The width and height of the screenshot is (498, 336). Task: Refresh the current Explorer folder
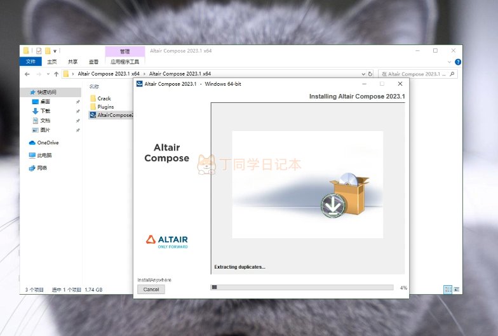[x=370, y=74]
